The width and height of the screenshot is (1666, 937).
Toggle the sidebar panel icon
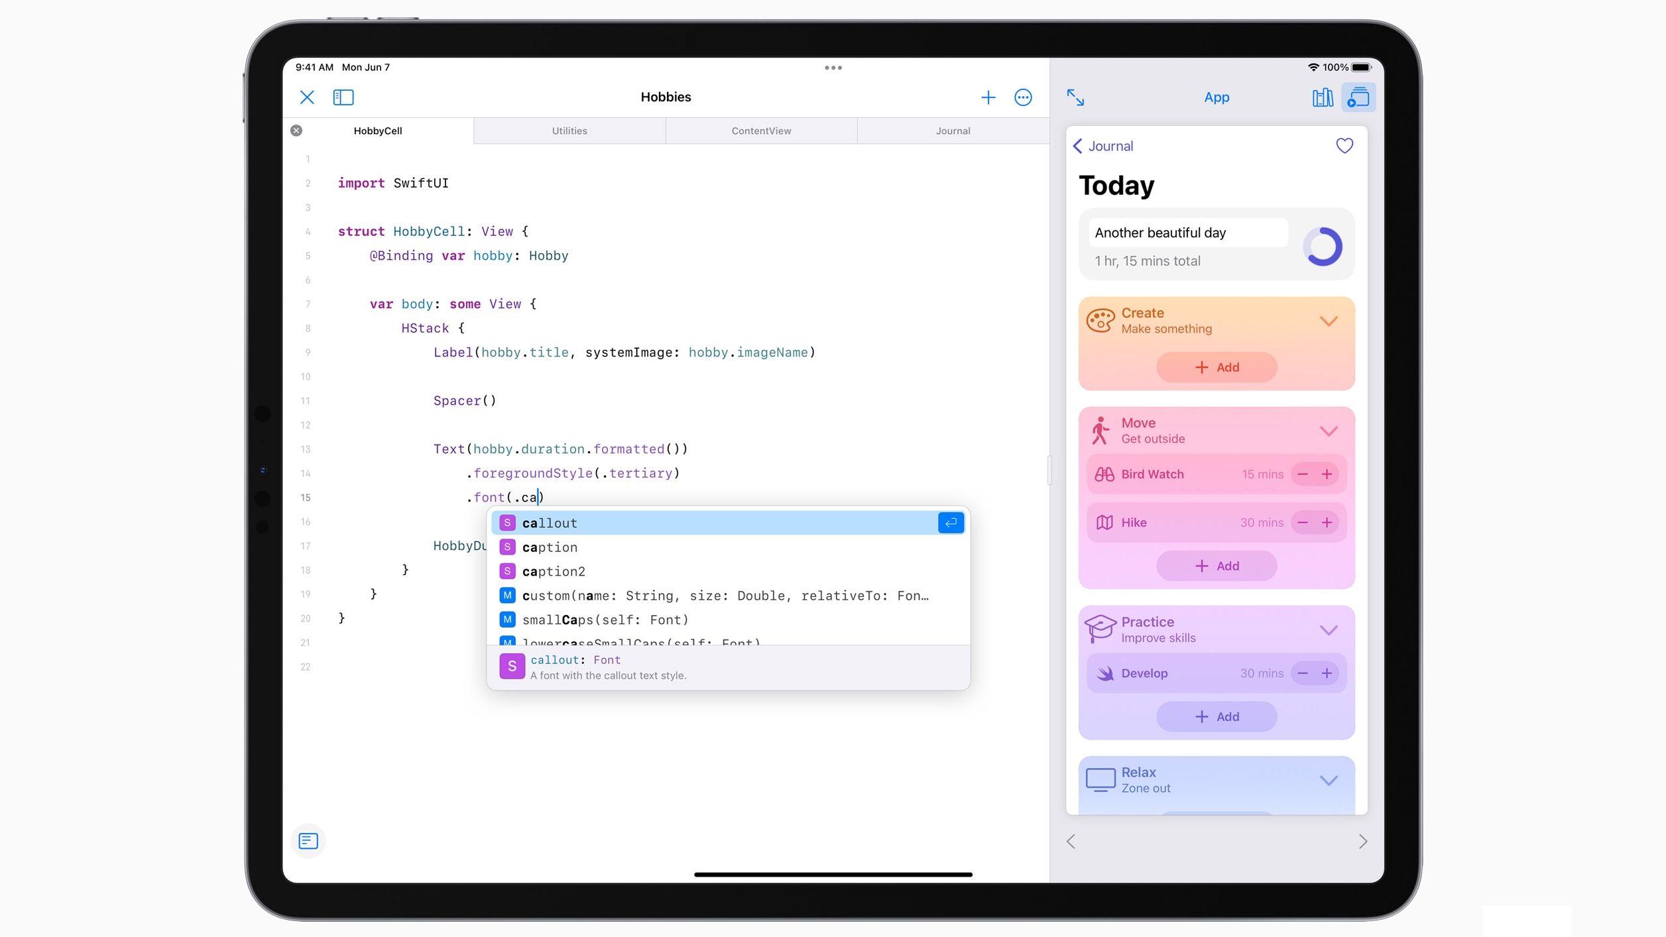(x=343, y=97)
